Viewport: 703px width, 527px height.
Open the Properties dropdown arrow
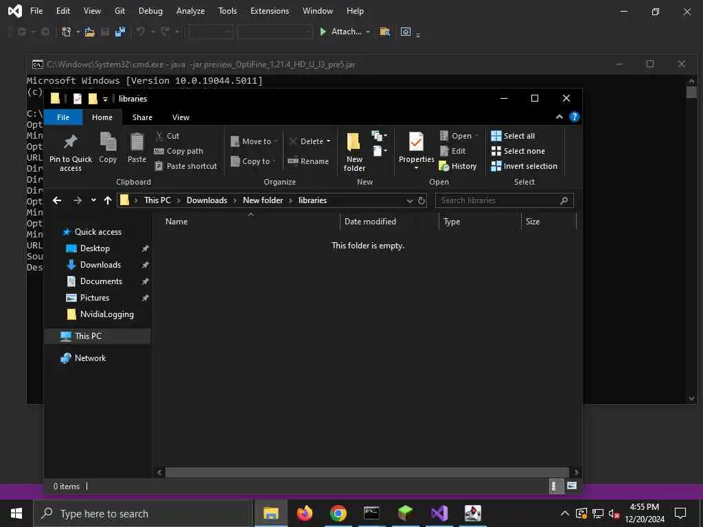coord(417,168)
